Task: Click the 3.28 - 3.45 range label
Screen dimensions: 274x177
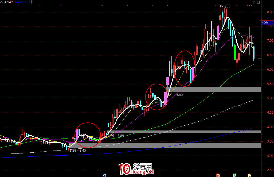Action: tap(78, 151)
